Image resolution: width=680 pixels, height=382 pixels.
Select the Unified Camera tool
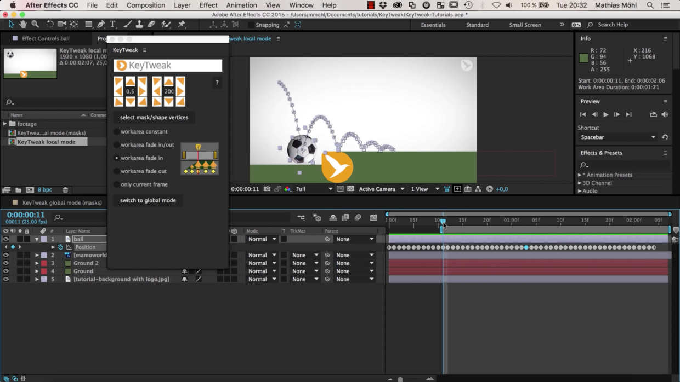pyautogui.click(x=61, y=25)
